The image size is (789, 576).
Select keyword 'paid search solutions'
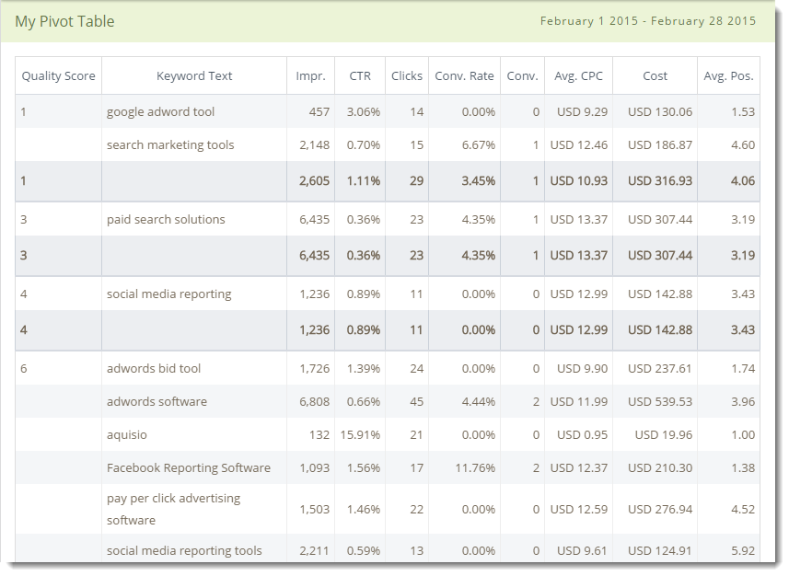(x=166, y=219)
